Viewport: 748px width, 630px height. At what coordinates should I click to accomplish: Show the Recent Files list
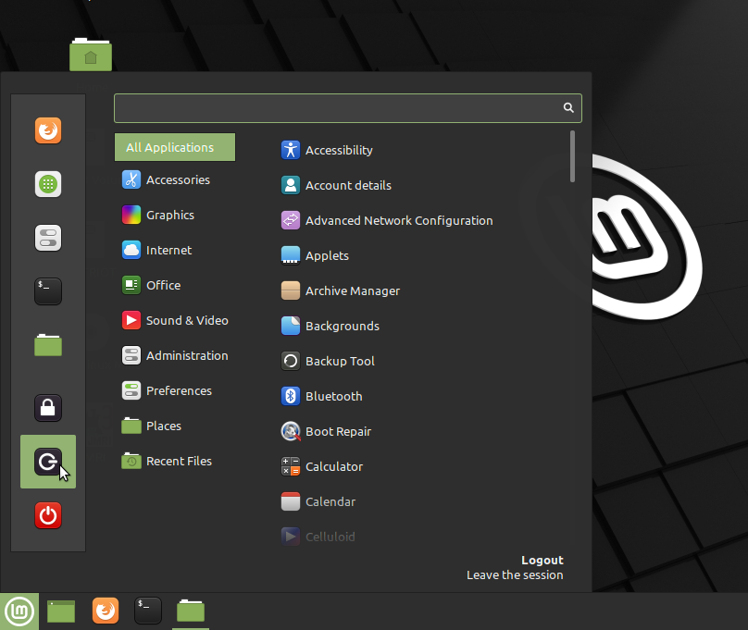tap(178, 462)
